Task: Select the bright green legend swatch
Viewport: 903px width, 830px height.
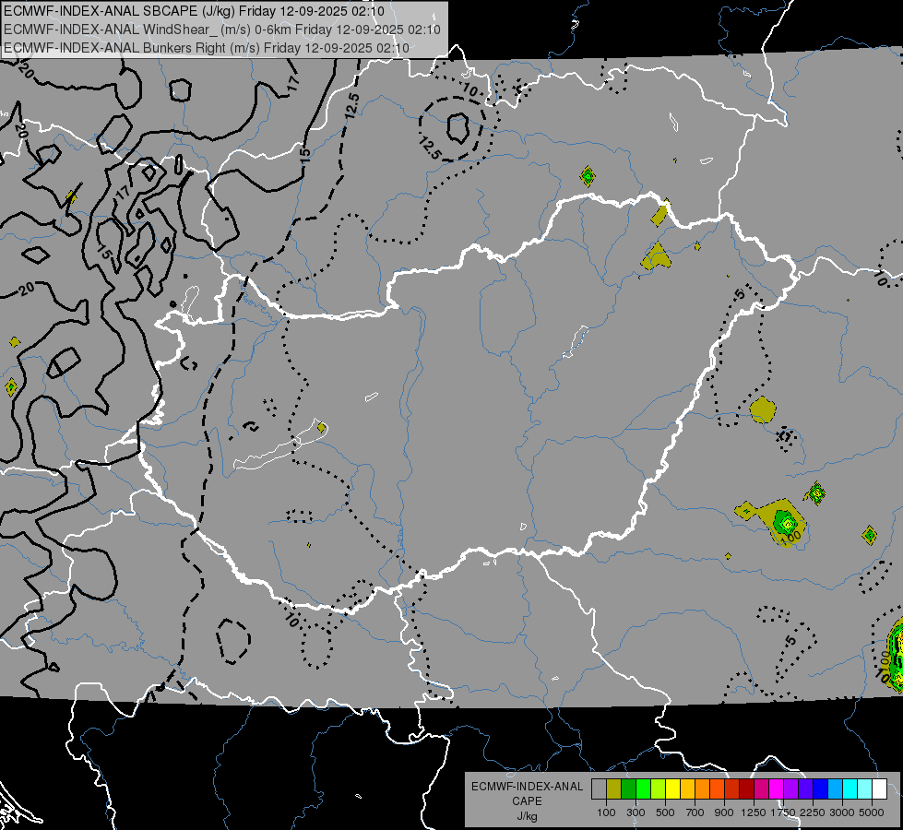Action: tap(643, 789)
